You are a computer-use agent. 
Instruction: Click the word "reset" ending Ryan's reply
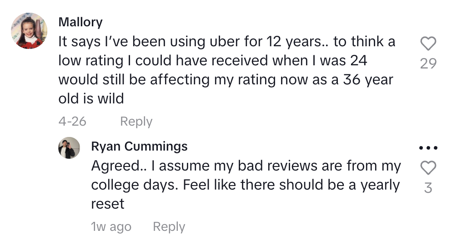point(108,204)
